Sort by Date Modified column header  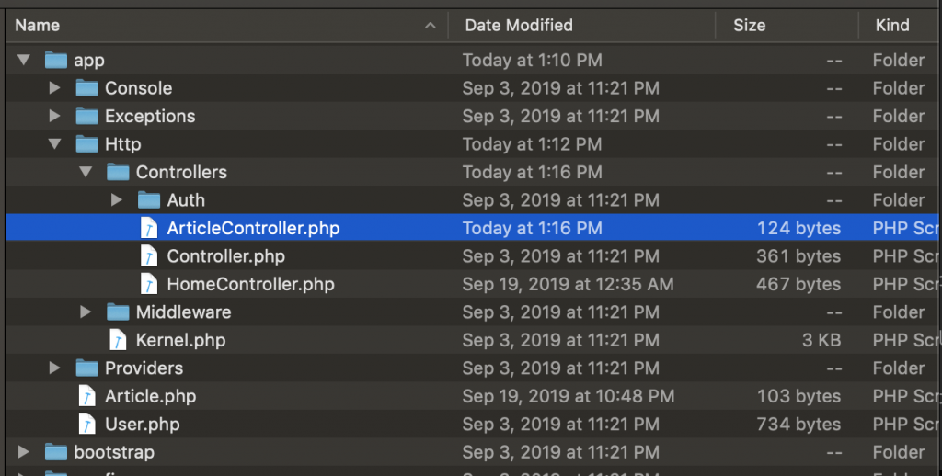519,26
